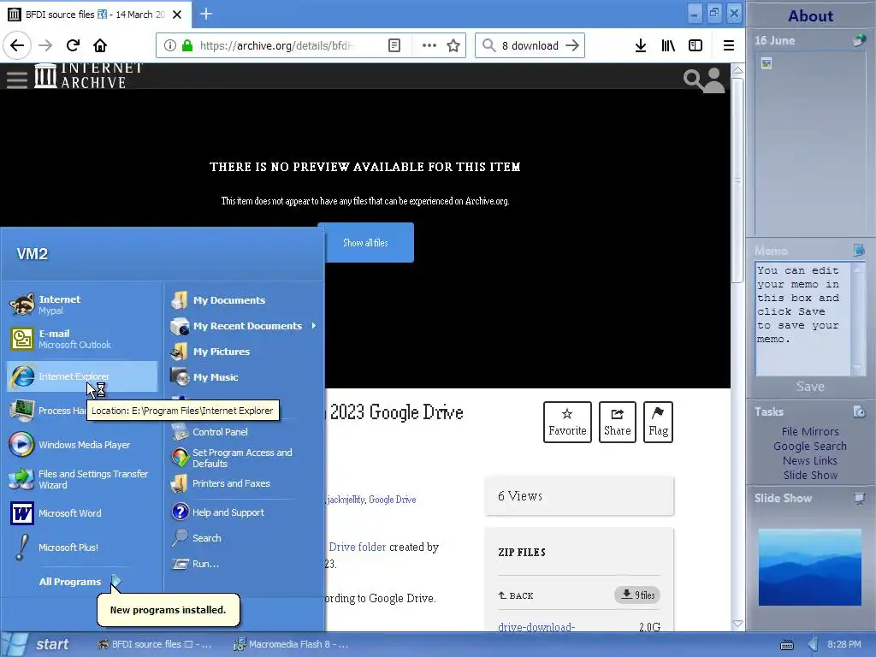Open the Internet Archive user account icon
Viewport: 876px width, 657px height.
tap(713, 80)
